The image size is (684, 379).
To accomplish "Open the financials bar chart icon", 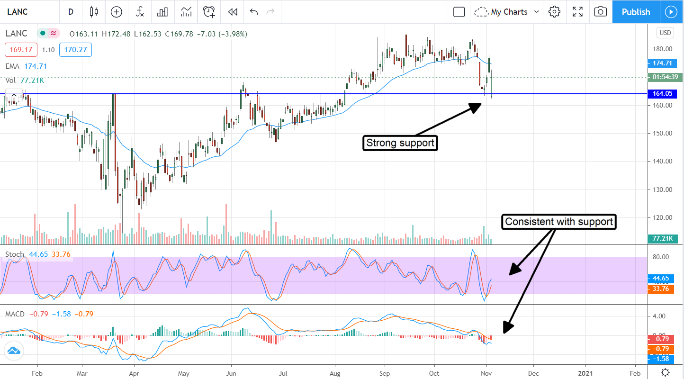I will (x=163, y=12).
